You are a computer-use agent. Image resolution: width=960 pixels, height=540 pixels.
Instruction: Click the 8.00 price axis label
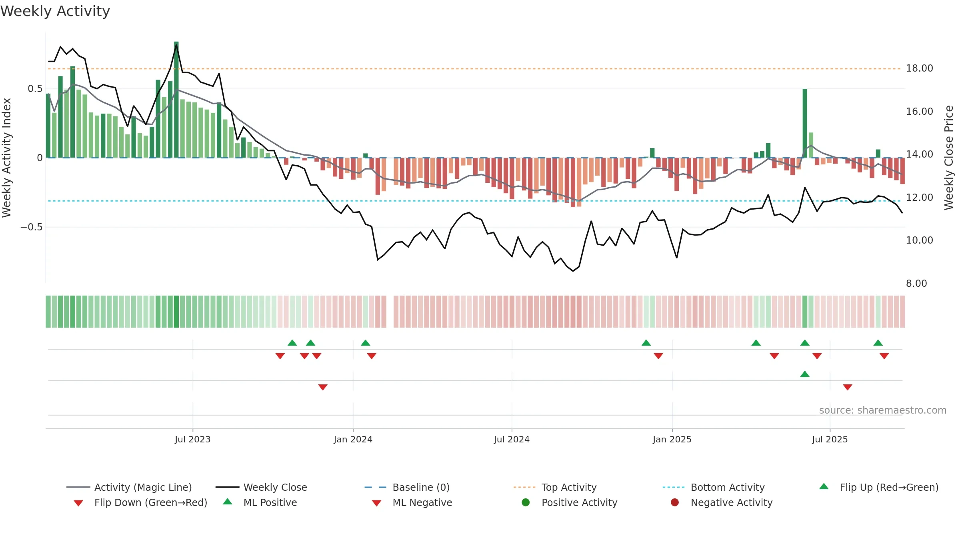916,284
